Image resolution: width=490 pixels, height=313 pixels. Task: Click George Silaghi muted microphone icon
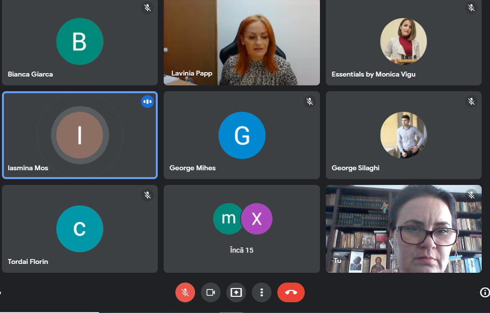pos(471,101)
